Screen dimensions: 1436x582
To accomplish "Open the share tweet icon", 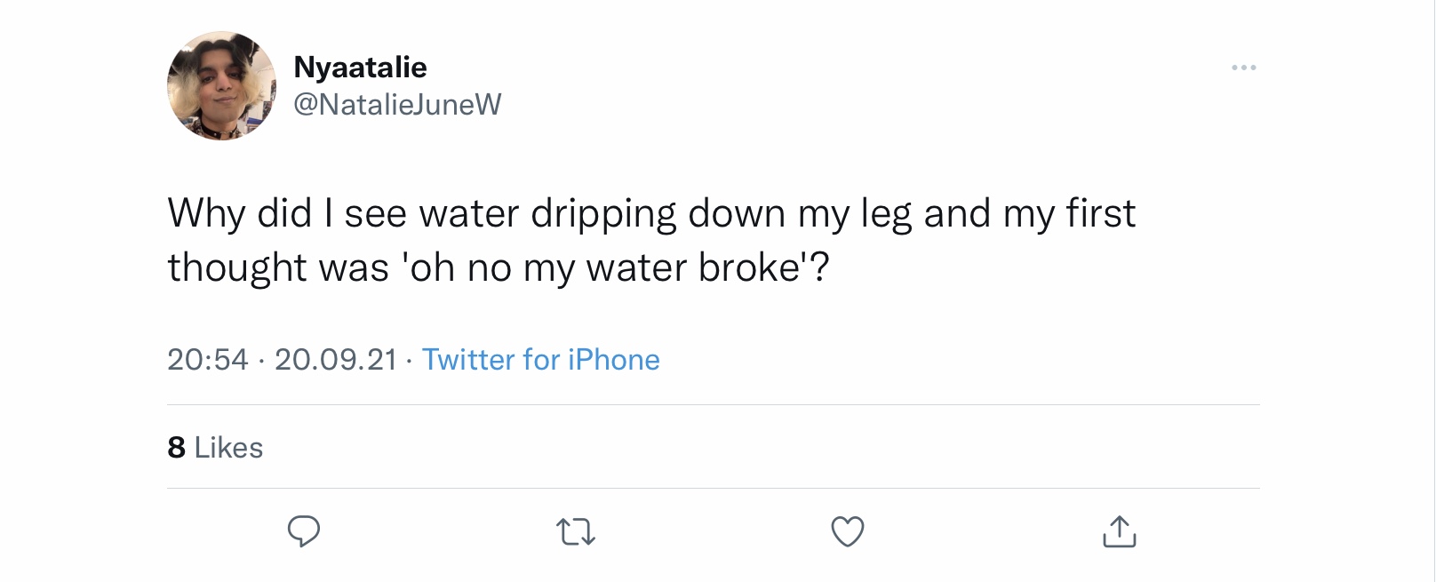I will point(1120,531).
